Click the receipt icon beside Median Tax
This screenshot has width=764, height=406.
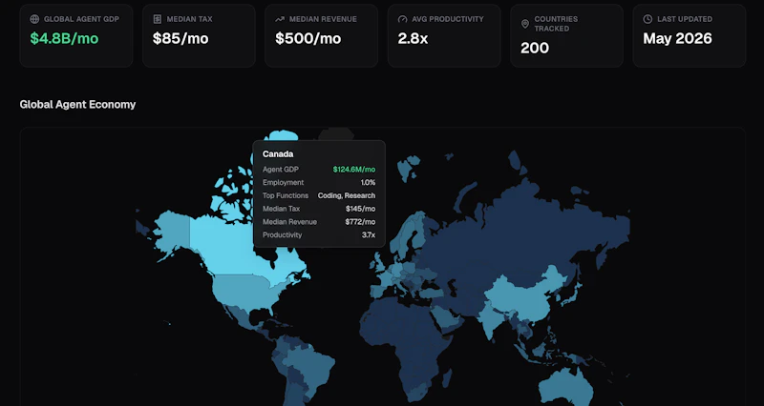(x=158, y=19)
